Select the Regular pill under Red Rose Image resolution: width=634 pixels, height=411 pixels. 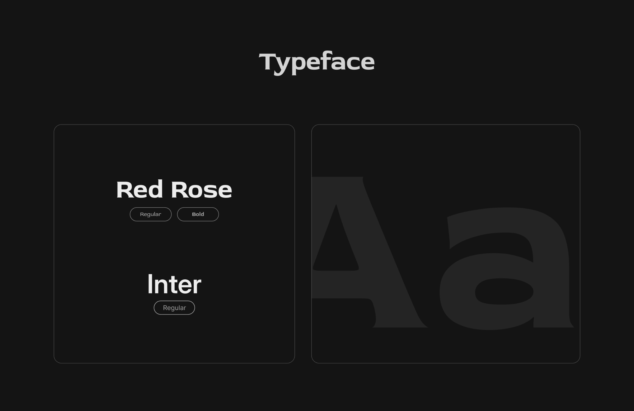coord(151,214)
